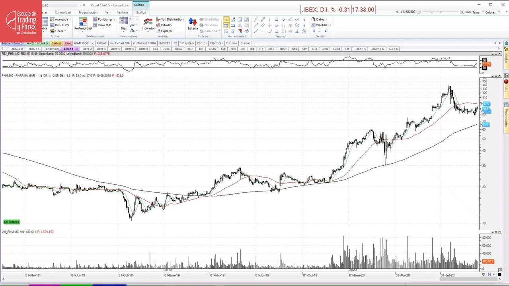This screenshot has width=509, height=286.
Task: Open Distrib.Vol. table
Action: [x=60, y=25]
